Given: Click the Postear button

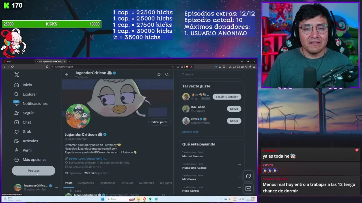Looking at the screenshot, I should 34,171.
